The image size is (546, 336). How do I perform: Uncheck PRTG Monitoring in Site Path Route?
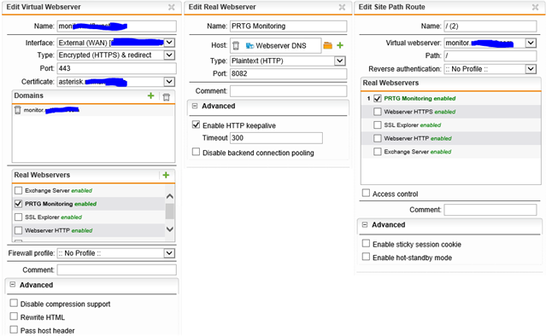pyautogui.click(x=378, y=98)
